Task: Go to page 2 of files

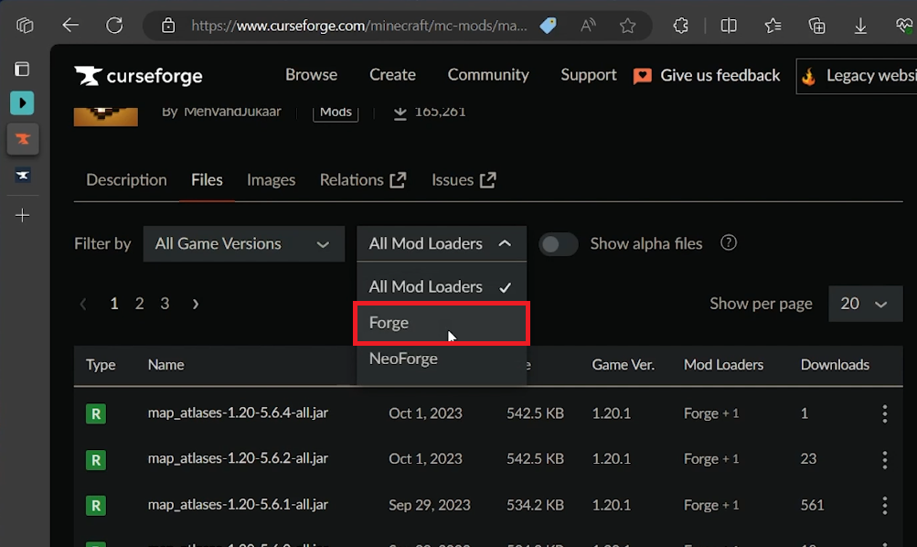Action: (x=139, y=304)
